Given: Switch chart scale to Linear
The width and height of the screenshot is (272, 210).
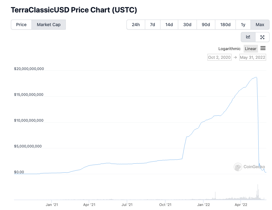Looking at the screenshot, I should click(x=251, y=49).
